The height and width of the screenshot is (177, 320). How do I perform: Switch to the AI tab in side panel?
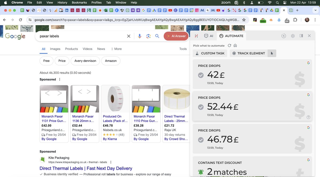[209, 36]
